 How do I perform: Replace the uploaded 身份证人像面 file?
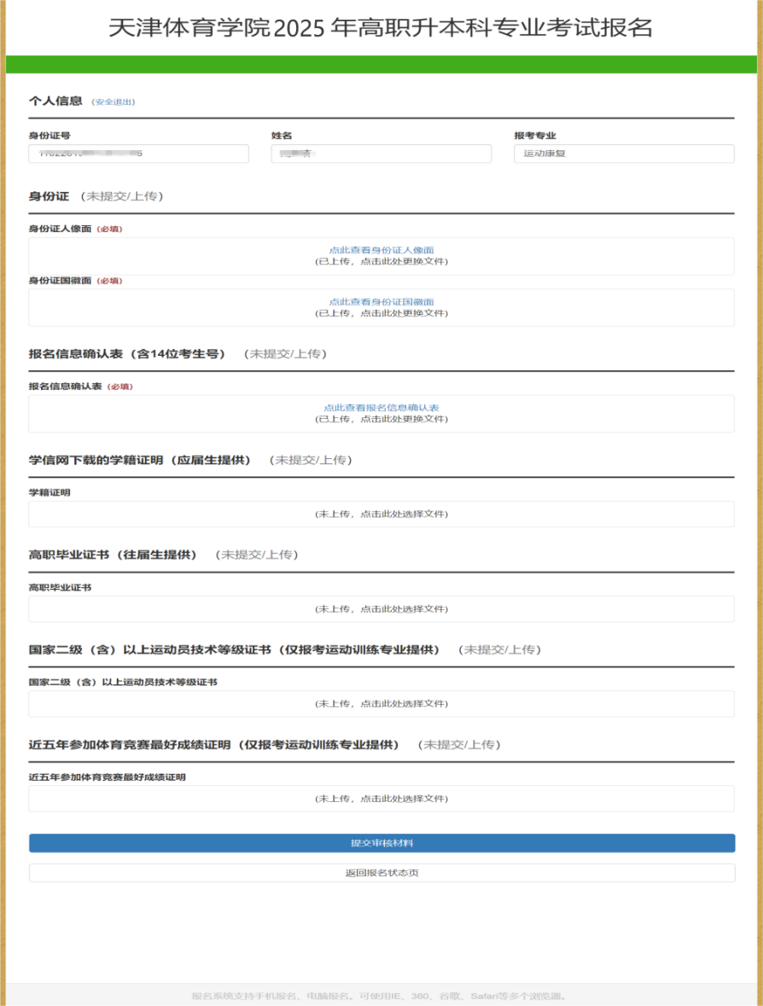(381, 262)
